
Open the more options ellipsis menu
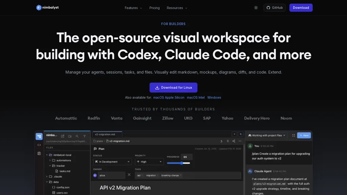pos(240,141)
